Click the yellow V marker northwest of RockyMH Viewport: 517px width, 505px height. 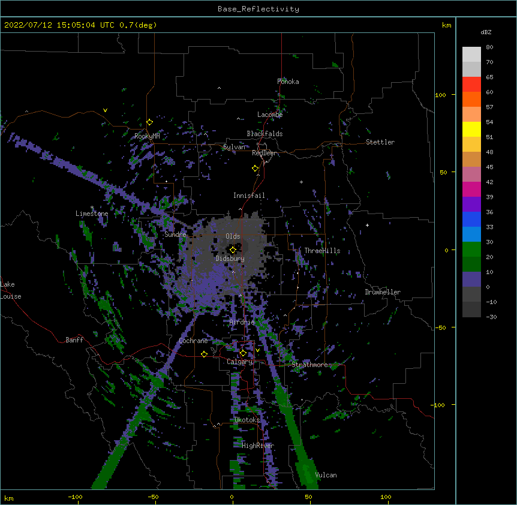105,110
